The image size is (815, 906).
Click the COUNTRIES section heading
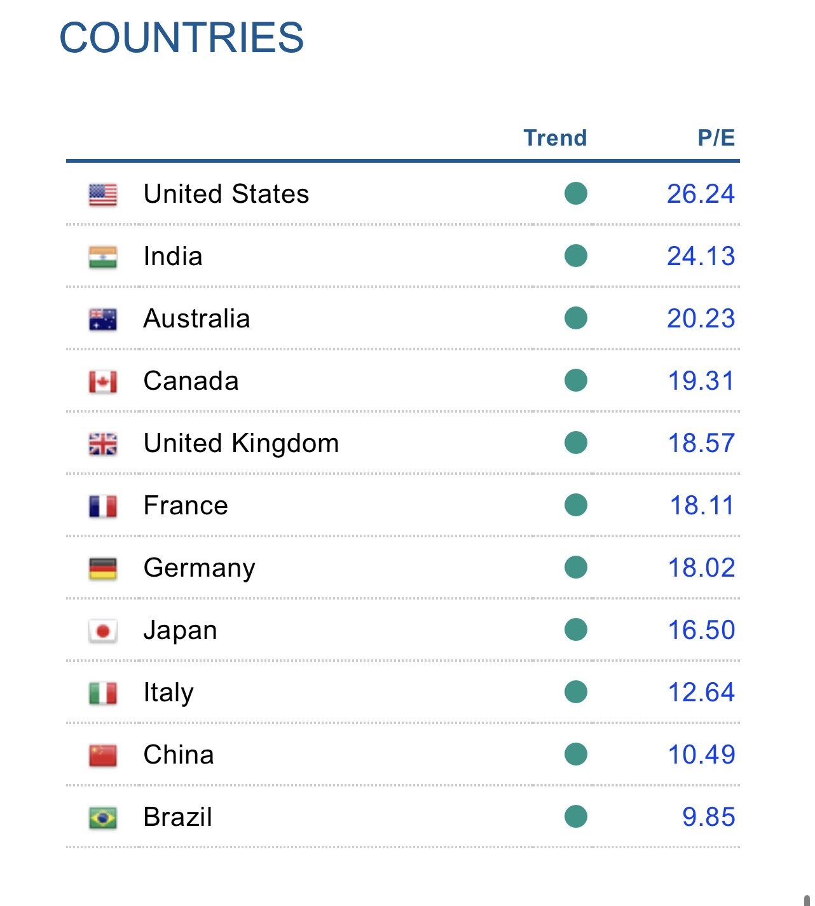182,38
